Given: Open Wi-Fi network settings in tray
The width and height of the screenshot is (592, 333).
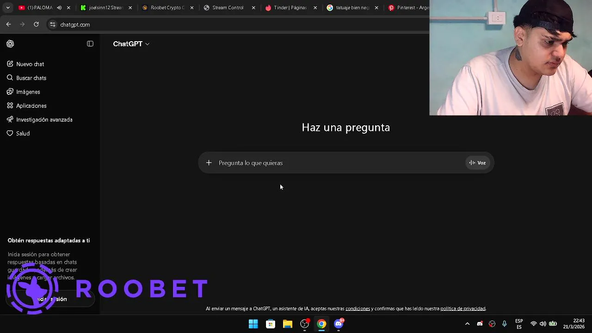Looking at the screenshot, I should [x=534, y=324].
